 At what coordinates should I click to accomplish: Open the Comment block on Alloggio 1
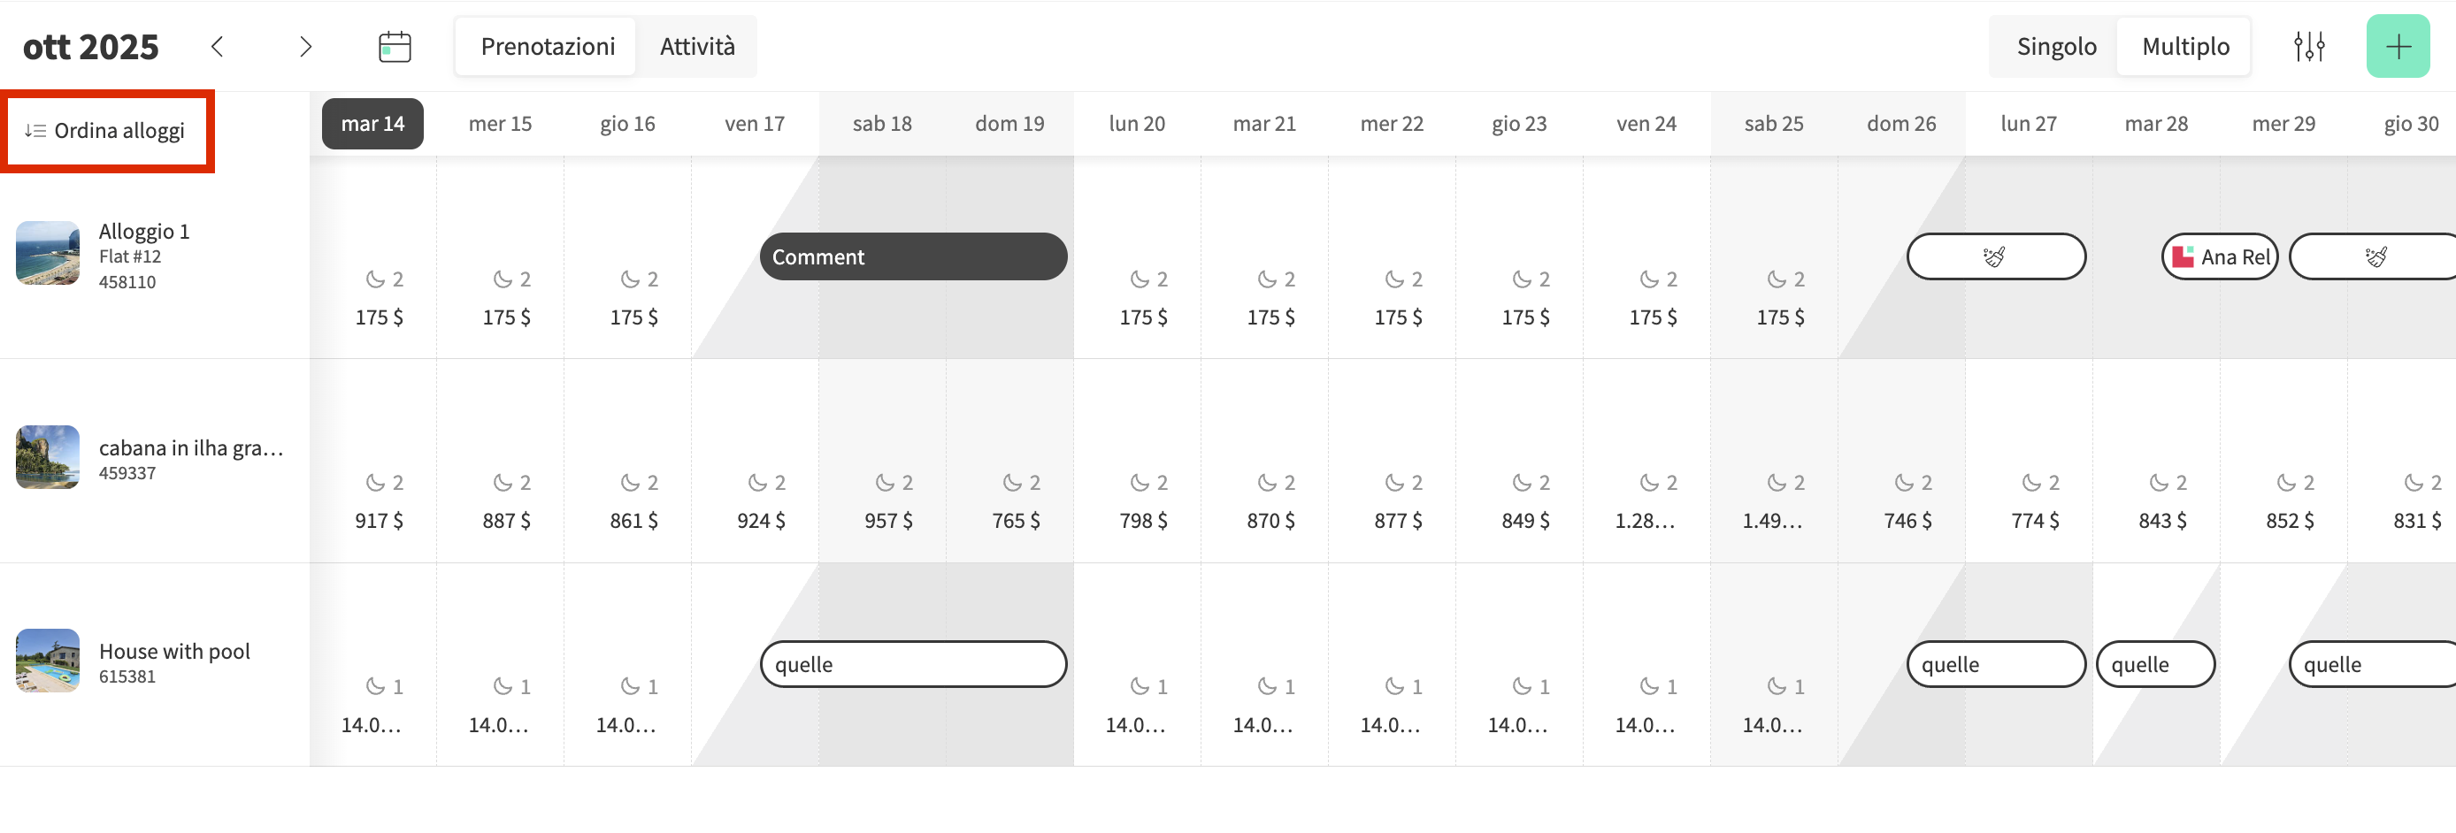click(912, 256)
